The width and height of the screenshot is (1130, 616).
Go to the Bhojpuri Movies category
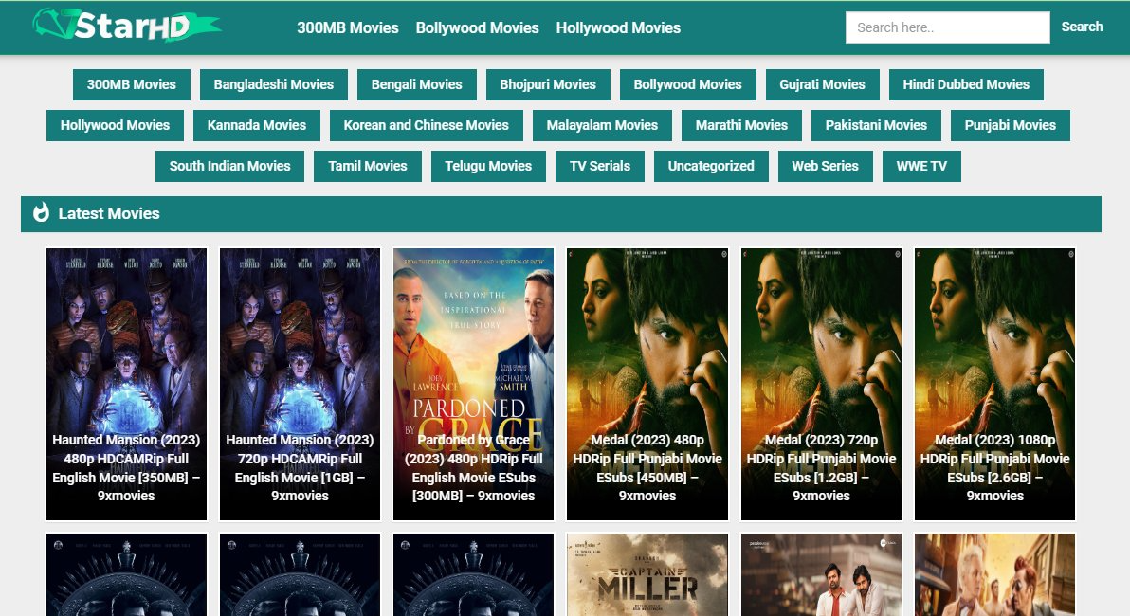[x=548, y=84]
